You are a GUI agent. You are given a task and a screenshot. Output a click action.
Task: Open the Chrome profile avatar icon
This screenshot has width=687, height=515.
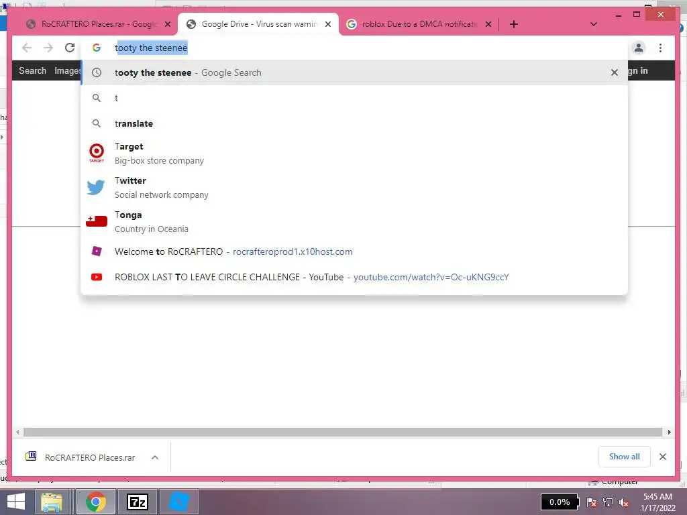[x=639, y=48]
